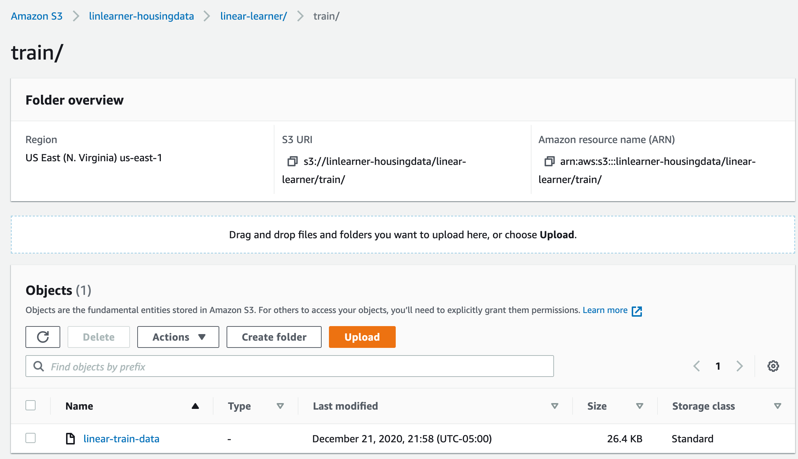798x459 pixels.
Task: Open the Actions dropdown menu
Action: pos(178,337)
